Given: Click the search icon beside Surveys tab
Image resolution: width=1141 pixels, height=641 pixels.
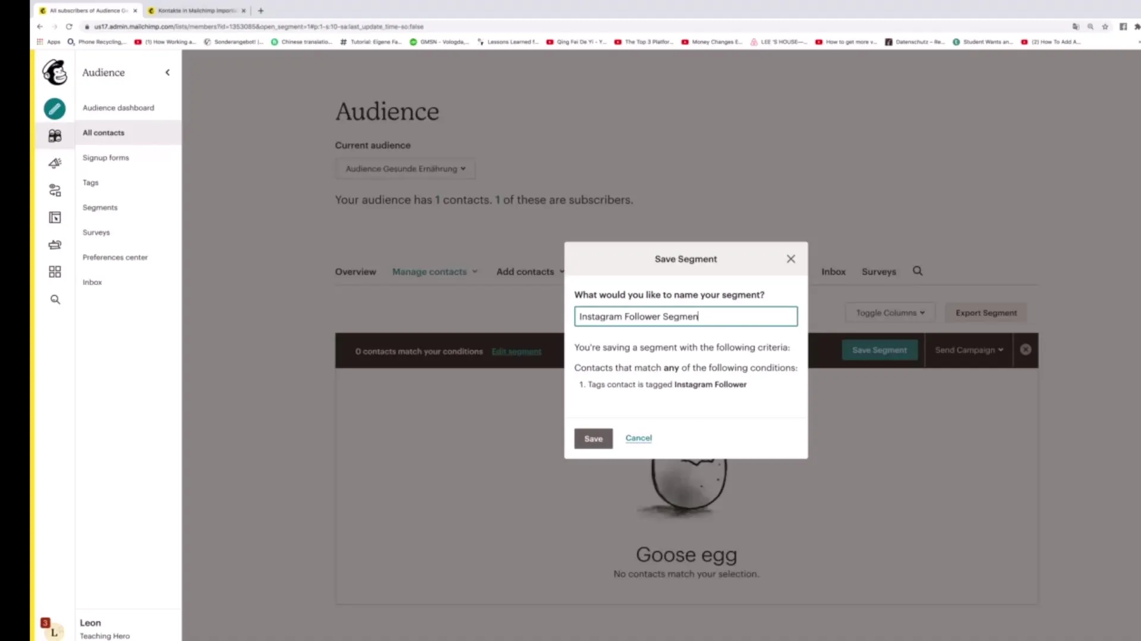Looking at the screenshot, I should [918, 271].
